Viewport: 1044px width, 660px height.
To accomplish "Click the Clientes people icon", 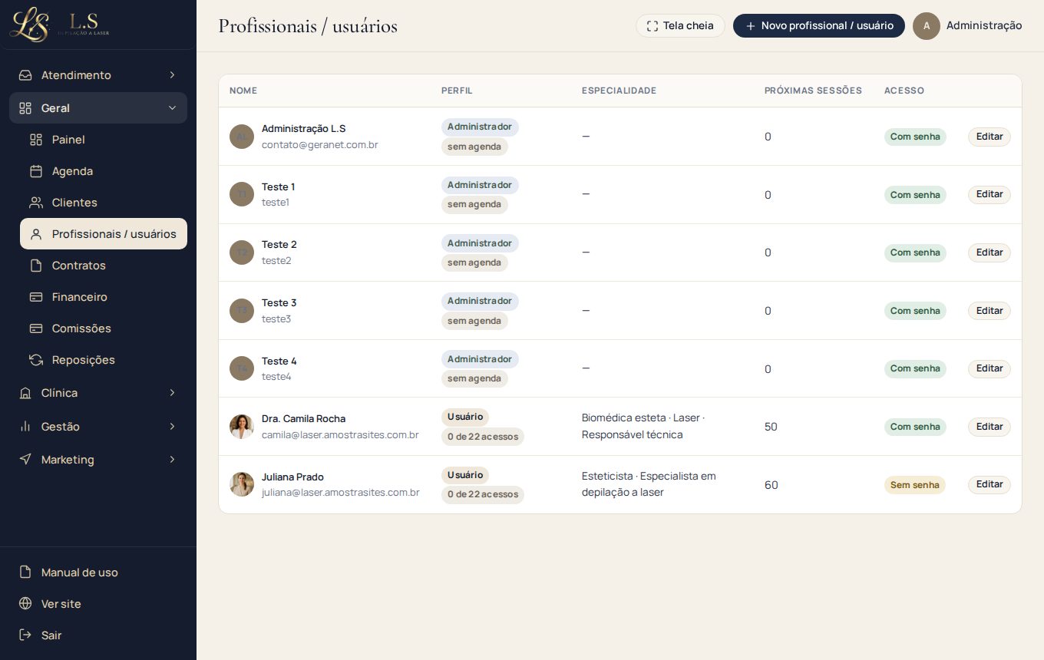I will (36, 203).
